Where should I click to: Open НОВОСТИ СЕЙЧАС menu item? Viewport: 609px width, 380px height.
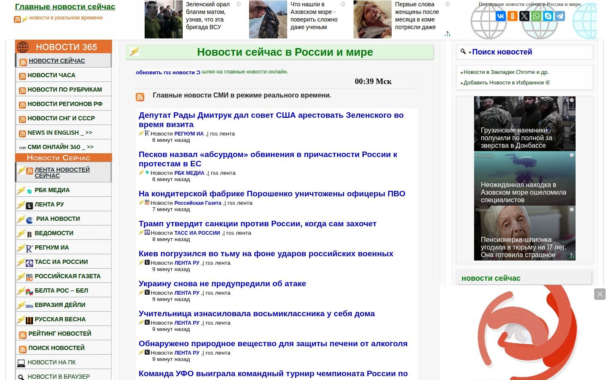[x=57, y=61]
